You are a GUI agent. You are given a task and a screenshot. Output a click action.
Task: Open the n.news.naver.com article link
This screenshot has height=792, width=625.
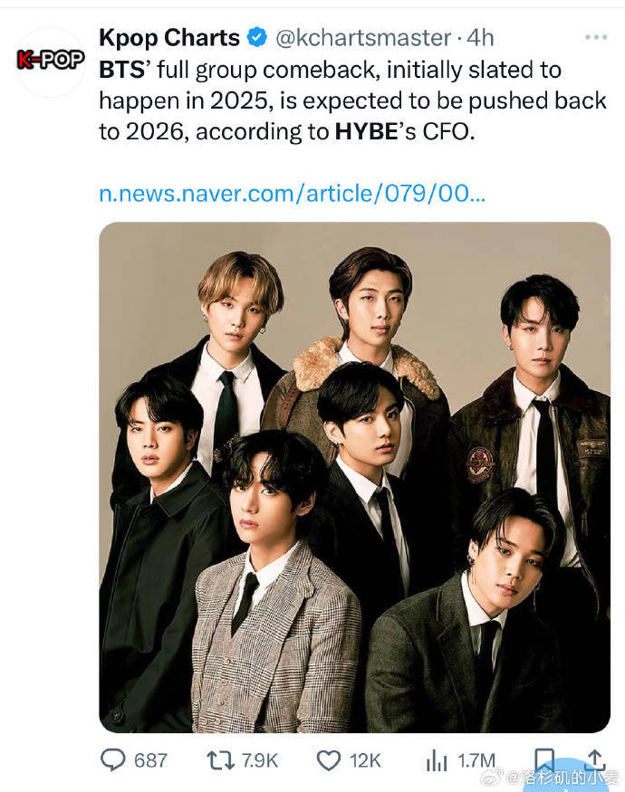[x=292, y=194]
